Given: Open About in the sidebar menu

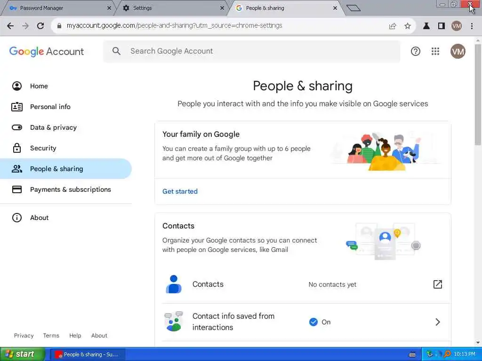Looking at the screenshot, I should tap(66, 218).
